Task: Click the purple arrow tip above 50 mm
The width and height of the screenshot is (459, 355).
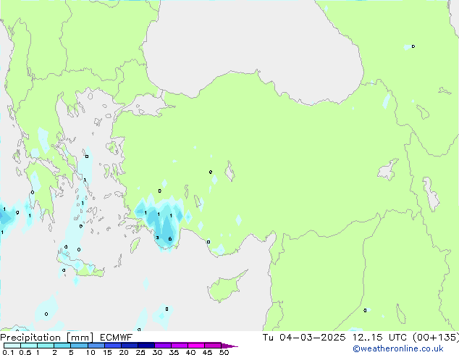Action: coord(230,346)
